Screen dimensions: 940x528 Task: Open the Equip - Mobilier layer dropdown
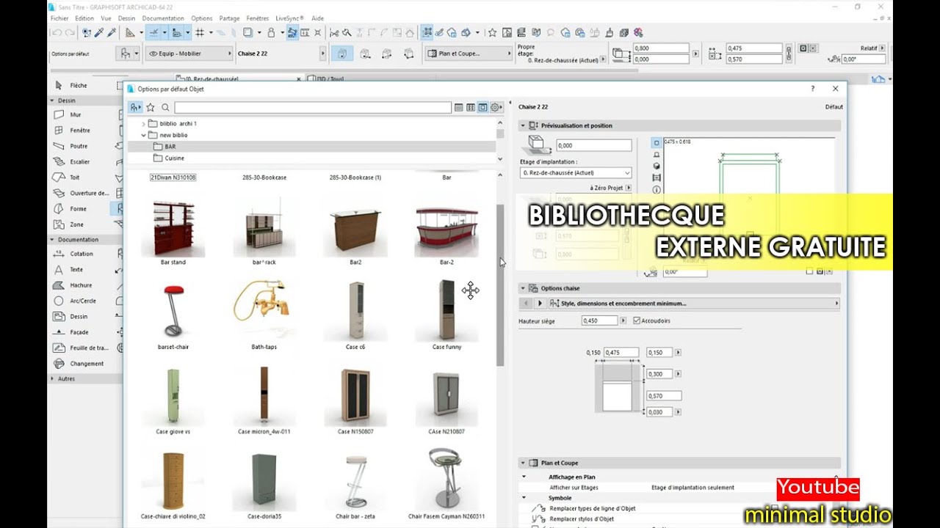[189, 54]
